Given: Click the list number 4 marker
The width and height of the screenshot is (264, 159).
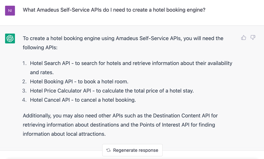Looking at the screenshot, I should pos(25,100).
